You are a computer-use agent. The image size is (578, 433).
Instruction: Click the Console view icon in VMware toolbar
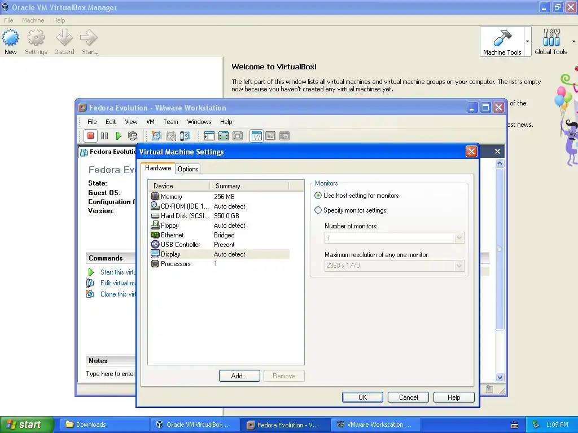pyautogui.click(x=284, y=136)
